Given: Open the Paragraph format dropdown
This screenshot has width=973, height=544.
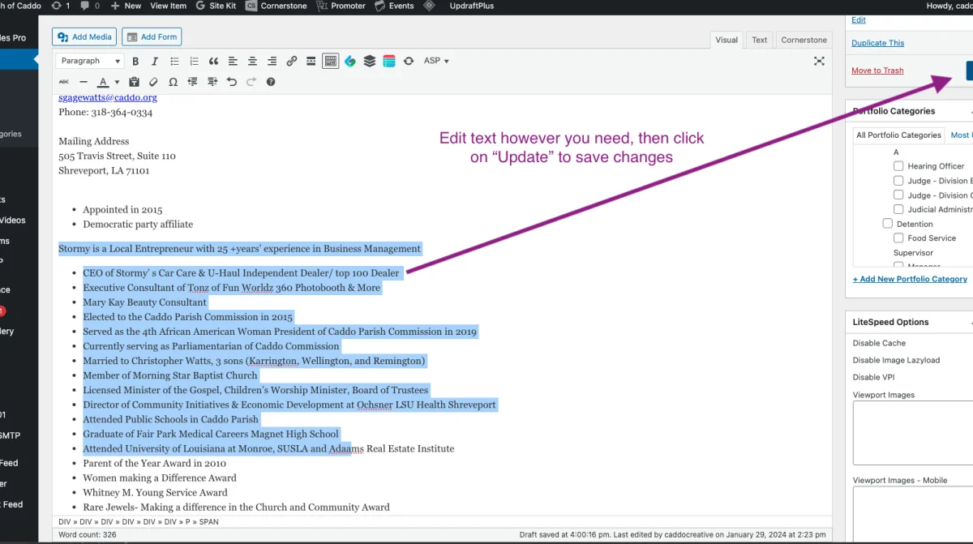Looking at the screenshot, I should click(90, 61).
